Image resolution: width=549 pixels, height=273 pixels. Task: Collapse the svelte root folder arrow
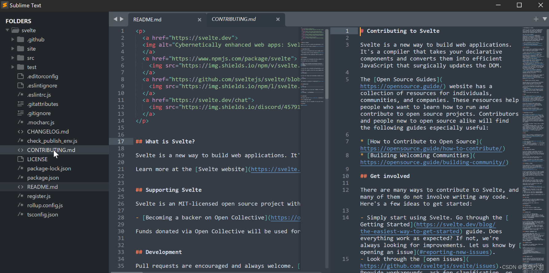click(7, 30)
